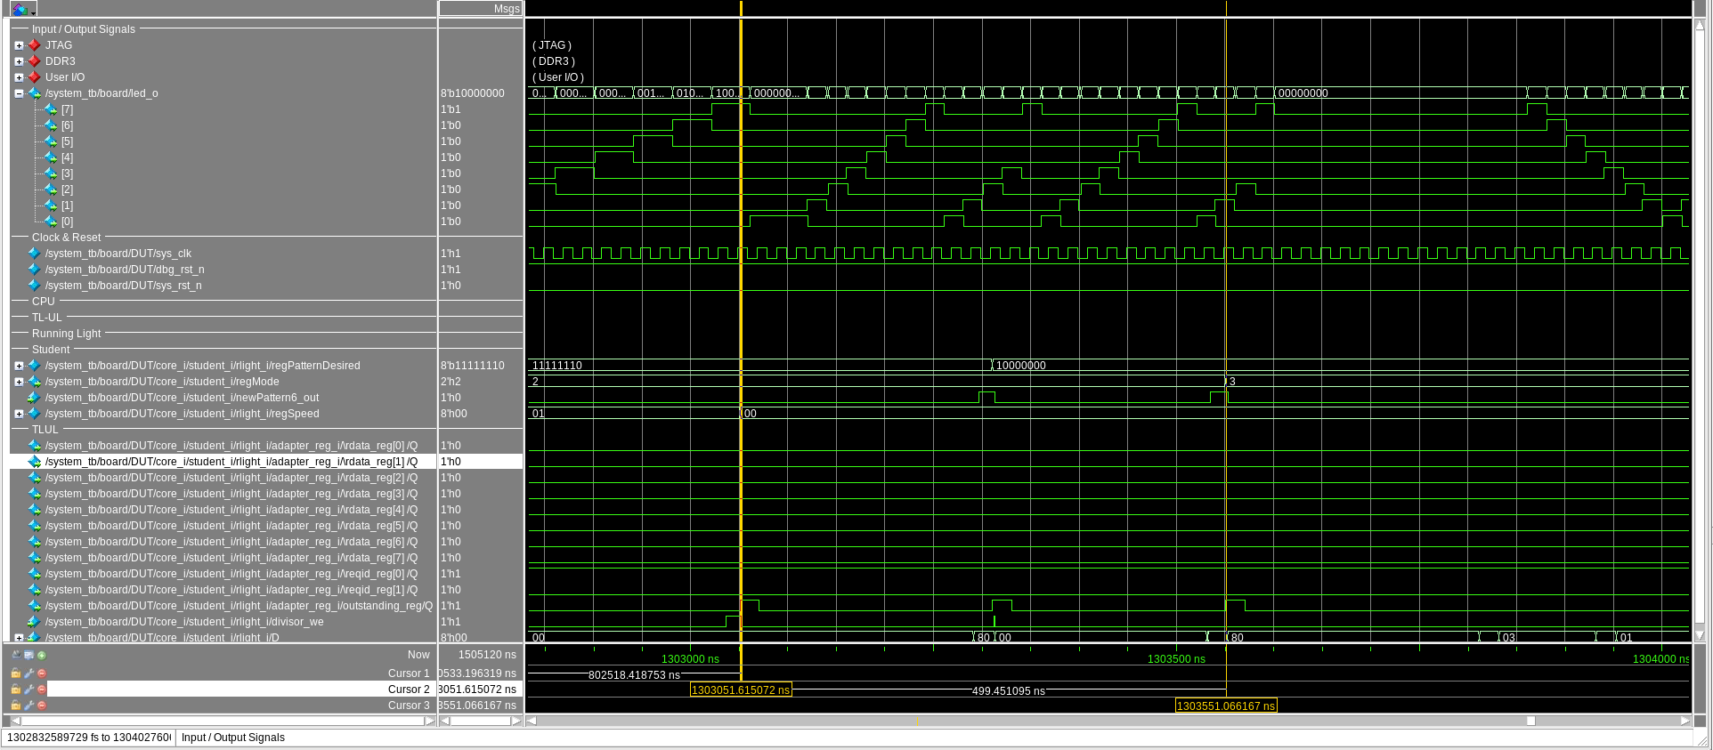Collapse the led_o bus signal
This screenshot has width=1713, height=750.
point(19,93)
